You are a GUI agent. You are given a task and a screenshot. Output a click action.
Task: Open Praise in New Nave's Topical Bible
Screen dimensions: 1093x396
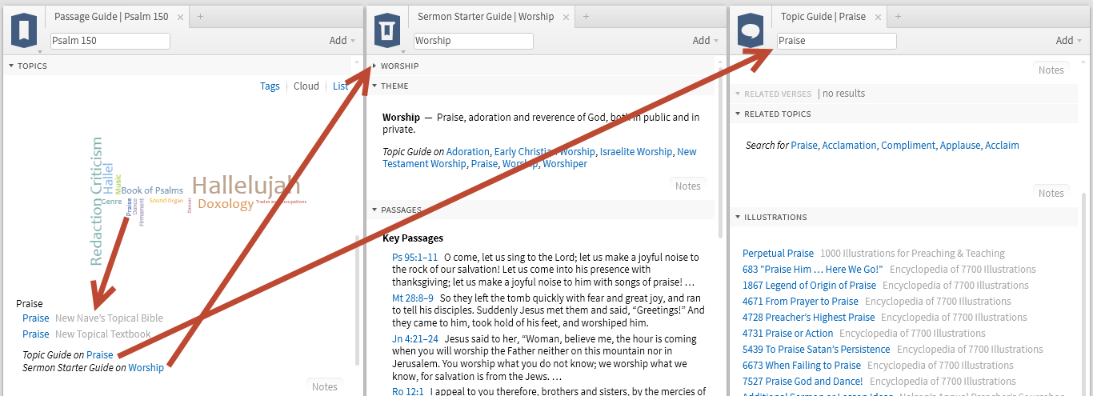[x=36, y=318]
